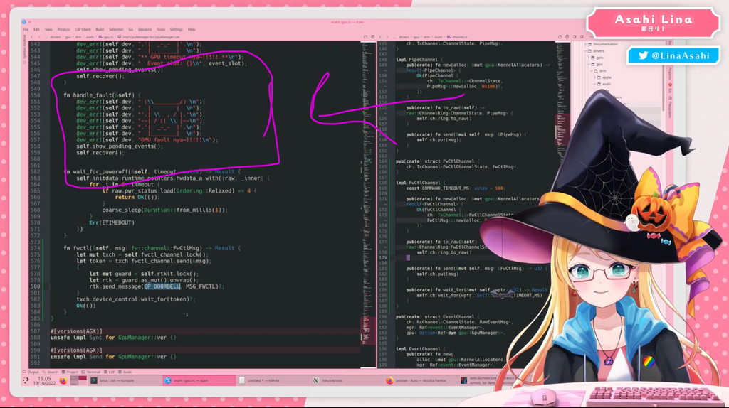Click the back navigation arrow in breadcrumb bar
This screenshot has height=408, width=729.
[x=31, y=36]
